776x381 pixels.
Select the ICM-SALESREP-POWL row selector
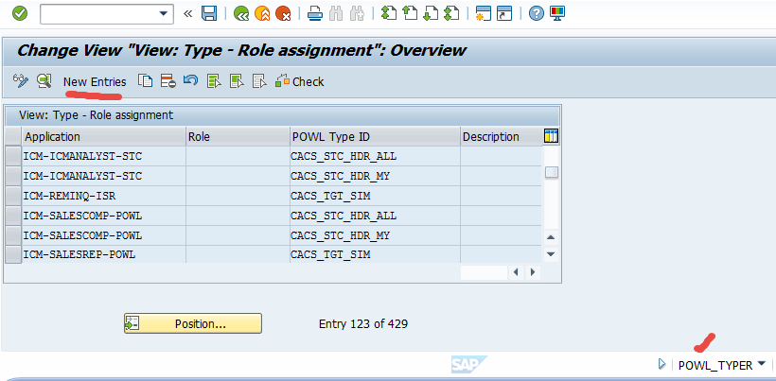(13, 254)
